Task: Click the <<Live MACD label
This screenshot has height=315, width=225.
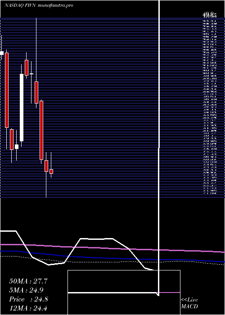Action: (x=189, y=303)
